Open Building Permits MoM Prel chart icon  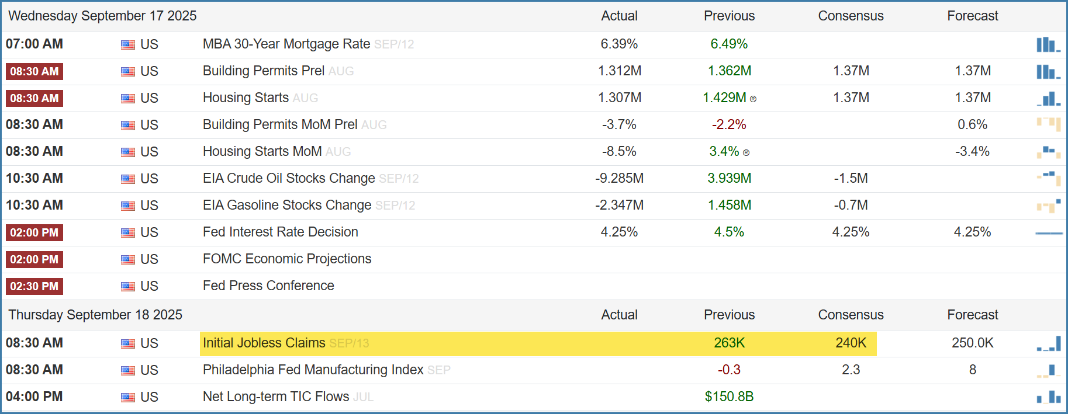(1049, 124)
